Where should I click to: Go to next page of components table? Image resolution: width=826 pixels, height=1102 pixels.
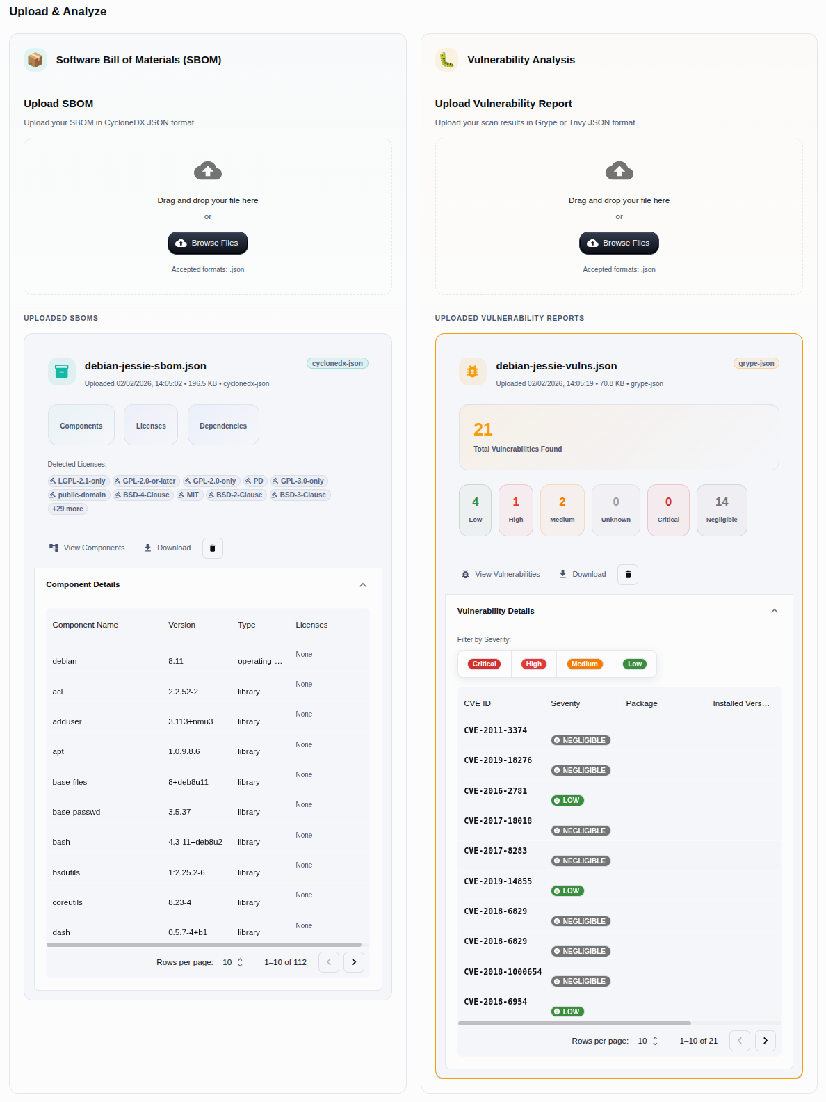point(354,962)
